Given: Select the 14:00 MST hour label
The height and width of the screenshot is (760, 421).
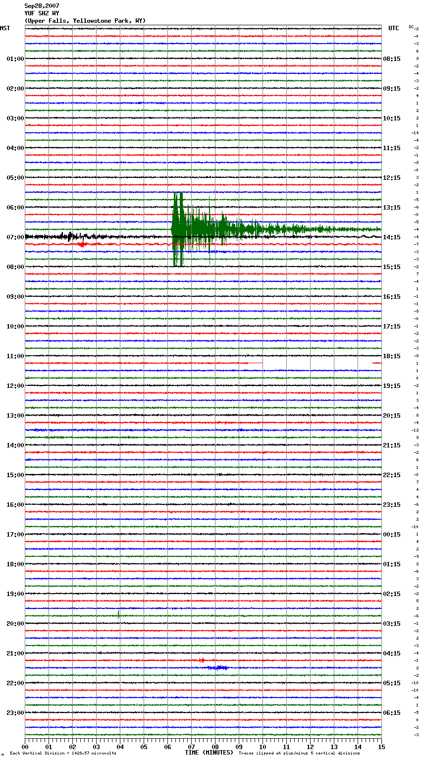Looking at the screenshot, I should click(15, 445).
